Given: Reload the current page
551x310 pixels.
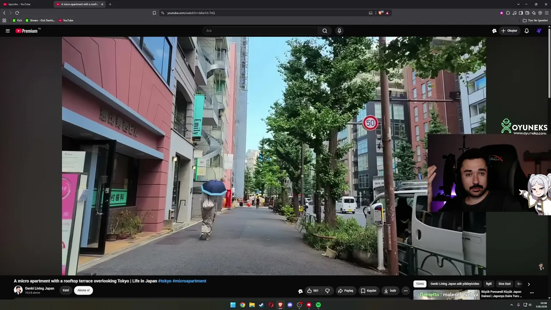Looking at the screenshot, I should 17,13.
